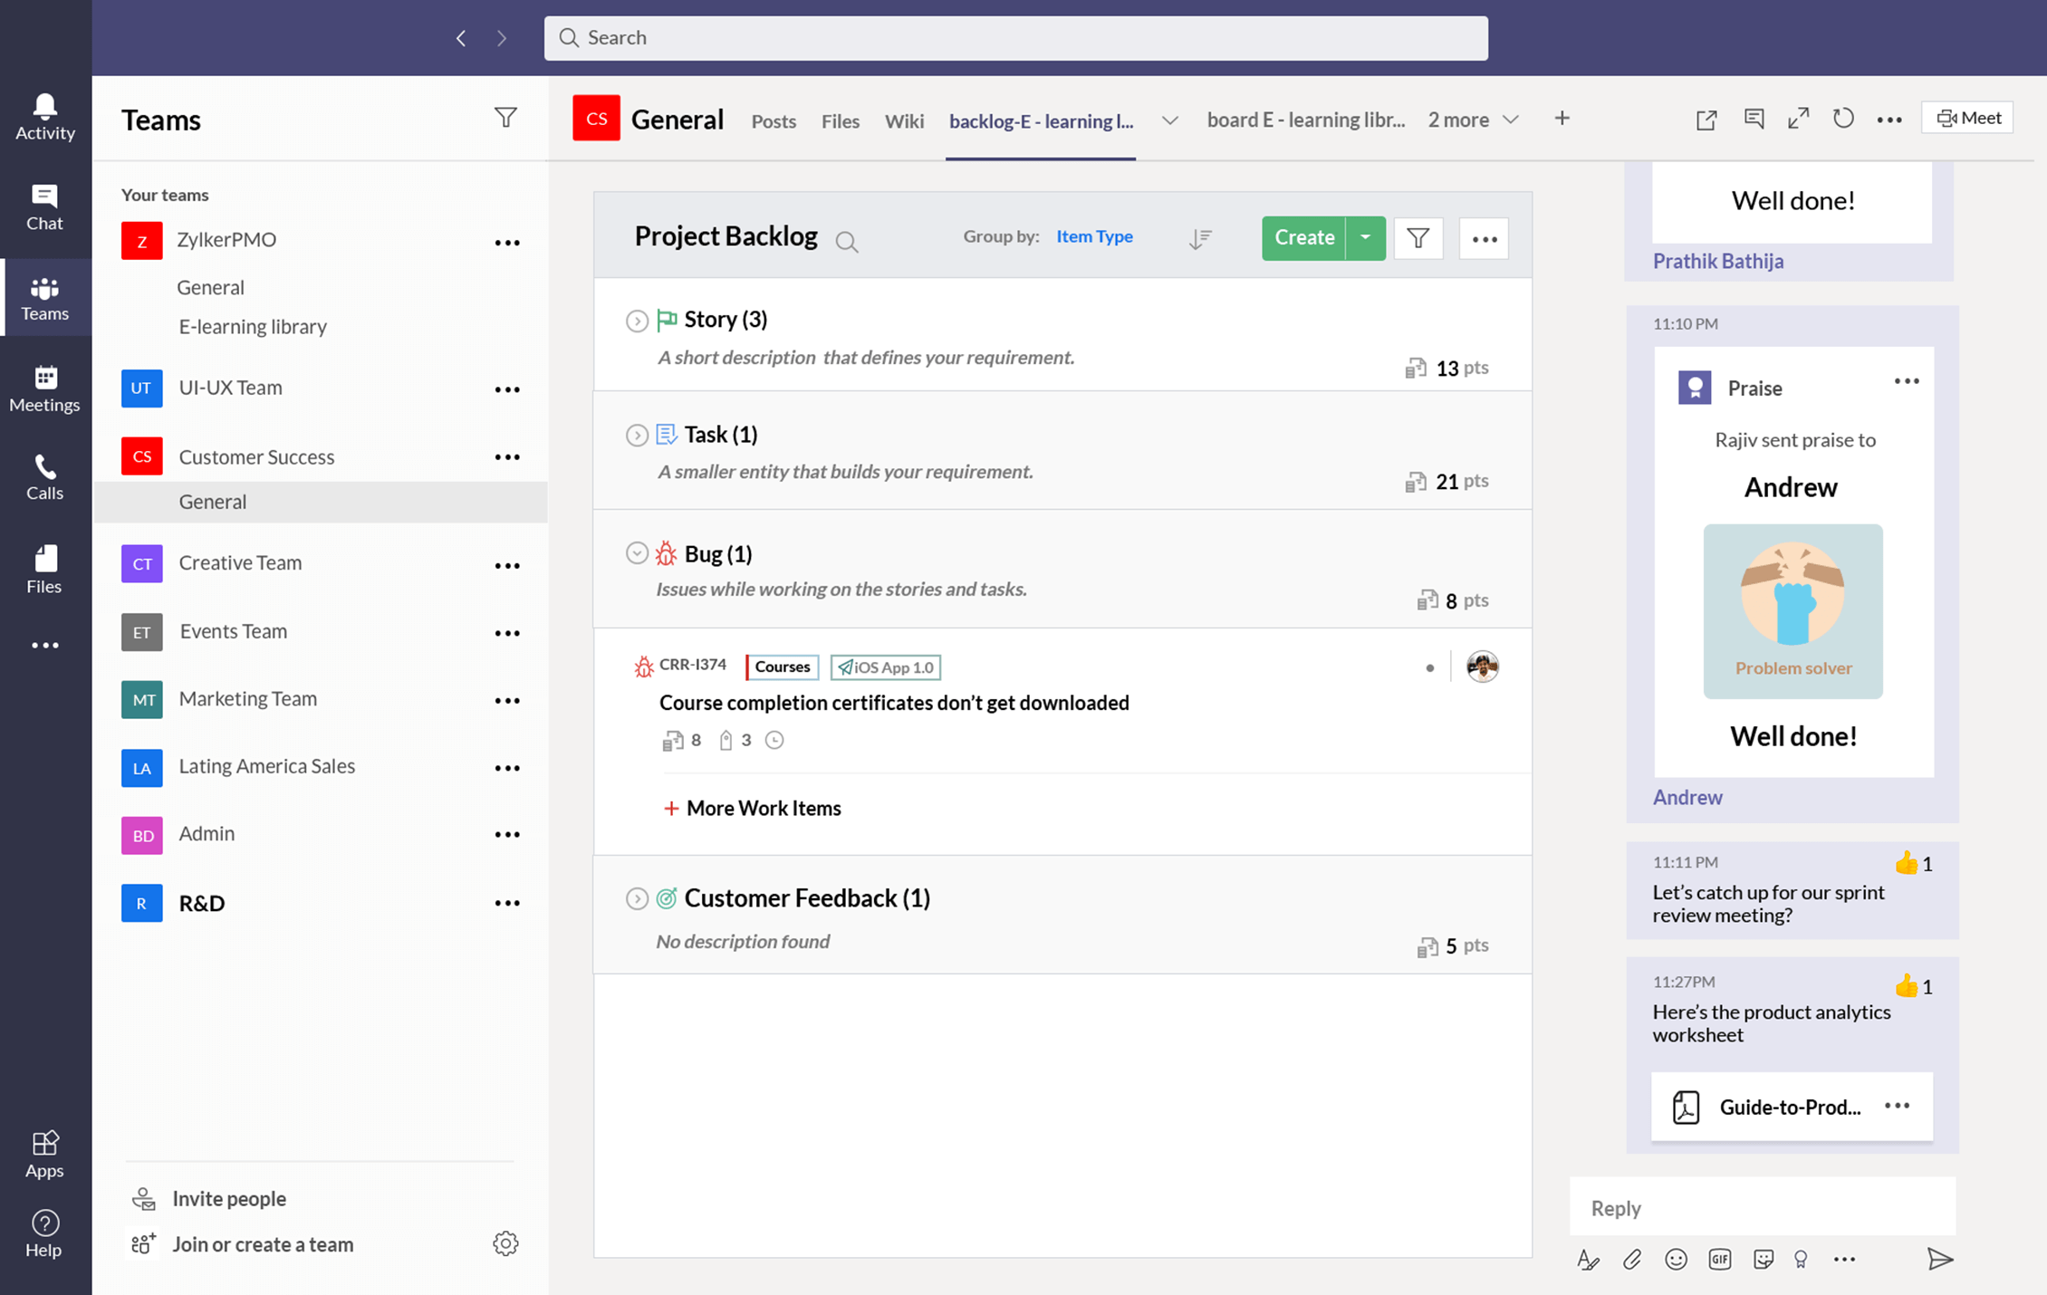The height and width of the screenshot is (1295, 2047).
Task: Click the top Search box
Action: 1015,38
